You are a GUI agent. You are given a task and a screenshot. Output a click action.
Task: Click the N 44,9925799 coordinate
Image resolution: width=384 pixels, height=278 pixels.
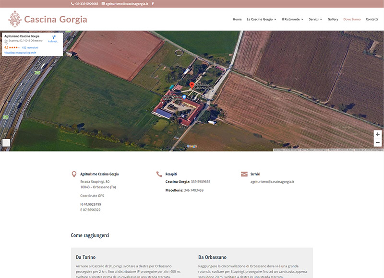point(91,204)
